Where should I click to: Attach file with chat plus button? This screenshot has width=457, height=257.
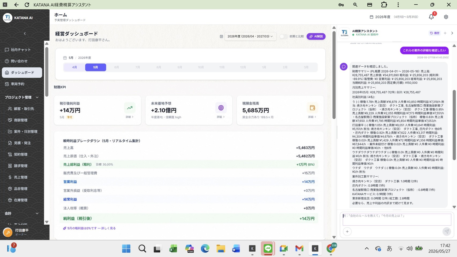pos(347,232)
